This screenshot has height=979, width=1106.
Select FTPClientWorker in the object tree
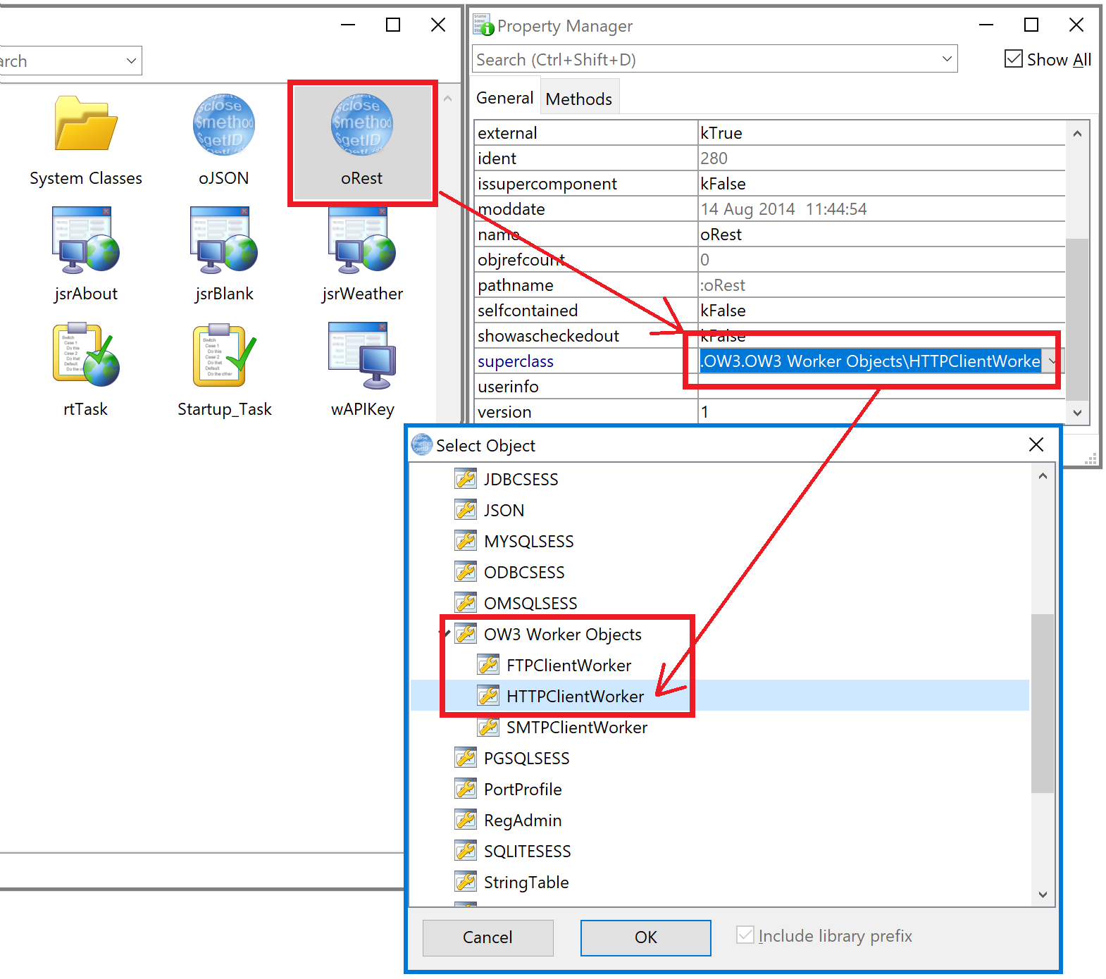coord(568,666)
